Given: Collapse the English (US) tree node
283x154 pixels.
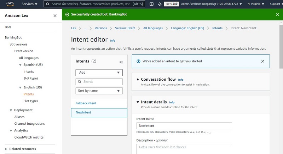Looking at the screenshot, I should [x=20, y=87].
